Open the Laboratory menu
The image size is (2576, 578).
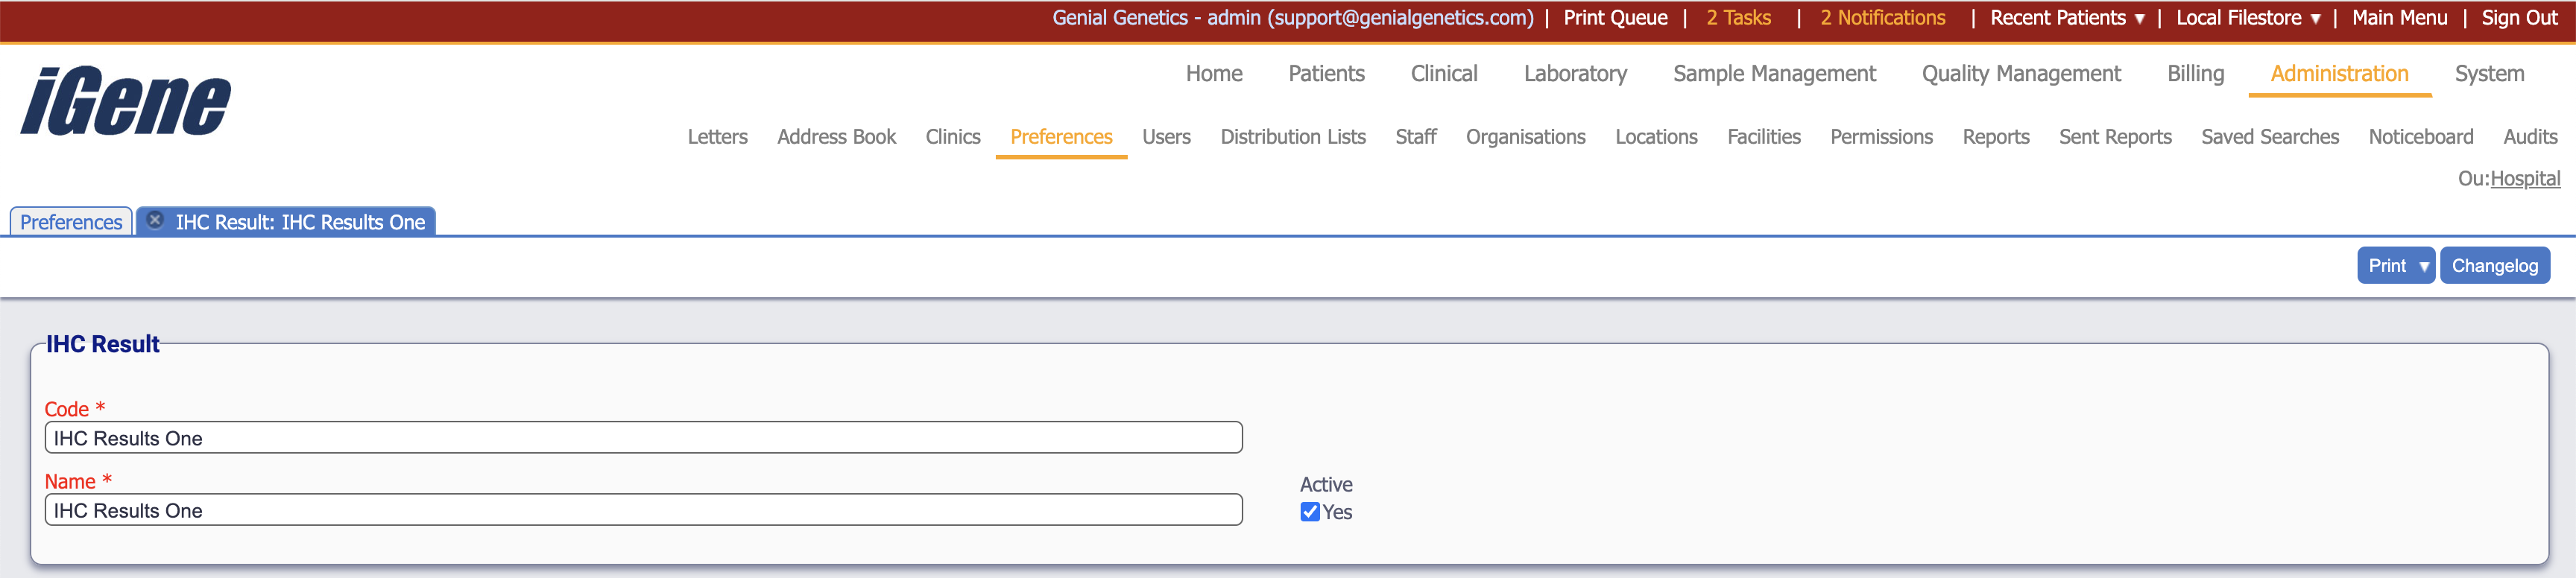coord(1574,74)
